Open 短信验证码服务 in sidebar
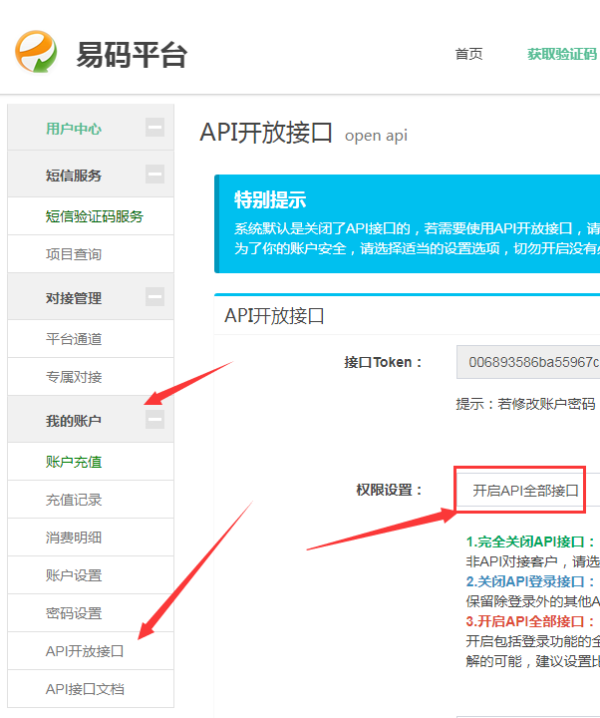 [x=94, y=216]
